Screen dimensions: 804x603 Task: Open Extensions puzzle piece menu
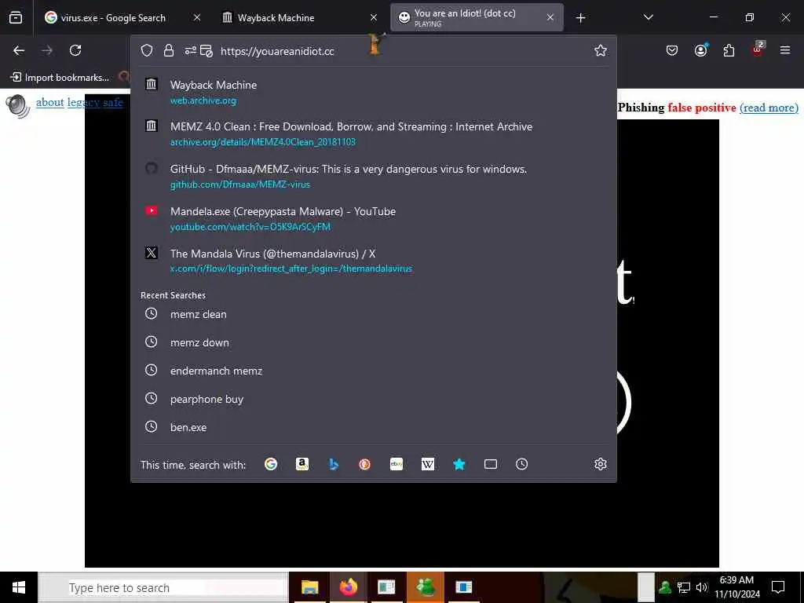click(x=729, y=50)
